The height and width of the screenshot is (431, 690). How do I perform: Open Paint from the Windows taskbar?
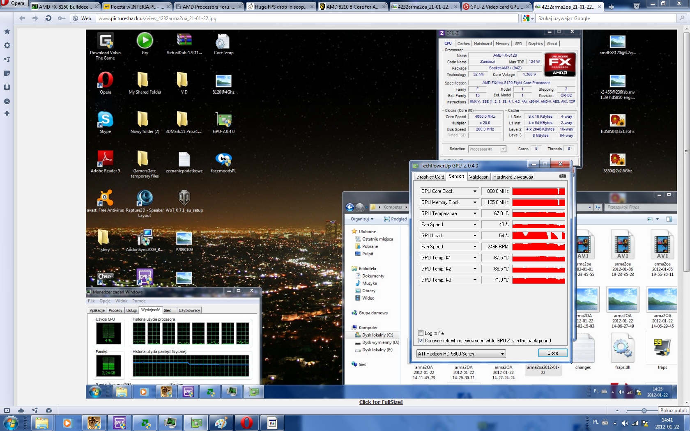click(x=221, y=423)
